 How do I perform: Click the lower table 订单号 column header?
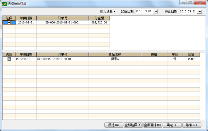coord(63,54)
